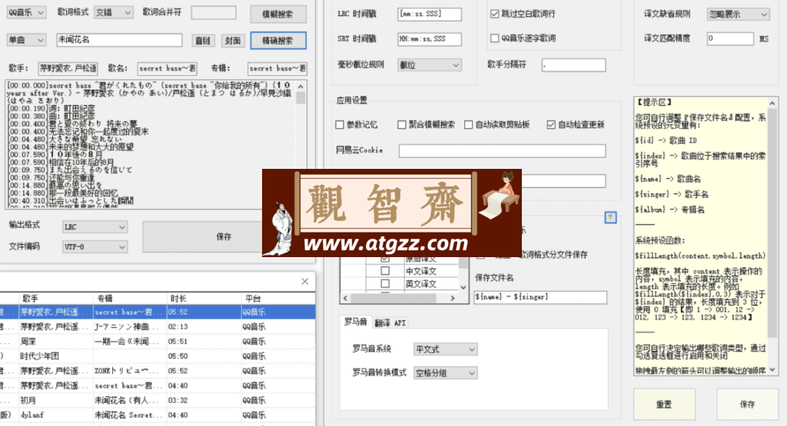Enable 聚合模糊搜索 checkbox
Viewport: 787px width, 426px height.
401,124
